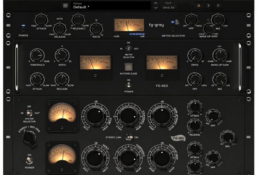Switch to the B comparison state
258x175 pixels.
click(218, 5)
